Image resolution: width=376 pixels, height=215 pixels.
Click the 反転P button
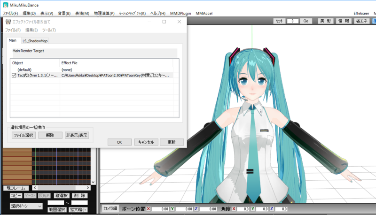tap(44, 196)
